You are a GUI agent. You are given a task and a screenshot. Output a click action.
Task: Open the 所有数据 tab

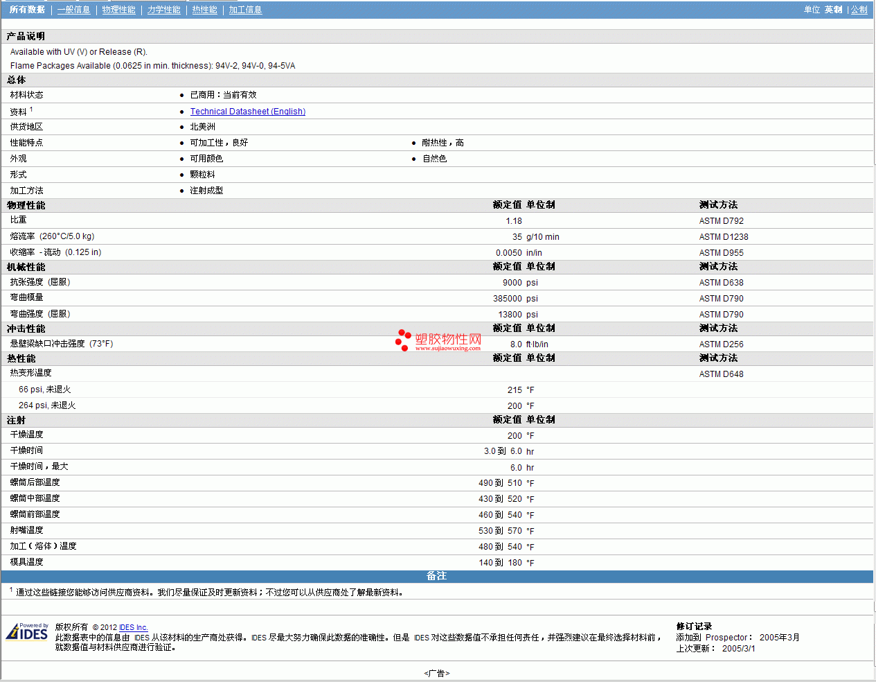tap(27, 10)
